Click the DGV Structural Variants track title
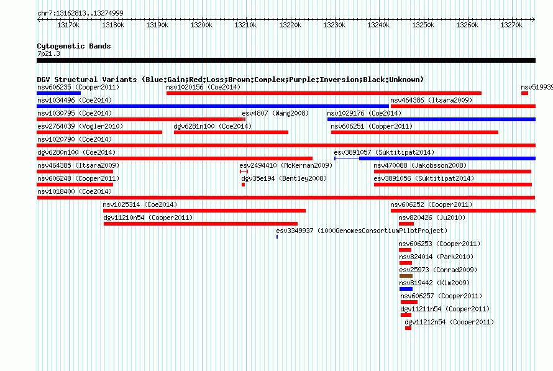Image resolution: width=553 pixels, height=371 pixels. pyautogui.click(x=230, y=80)
